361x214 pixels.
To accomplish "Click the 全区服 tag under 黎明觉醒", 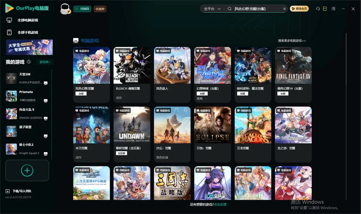I will (121, 153).
